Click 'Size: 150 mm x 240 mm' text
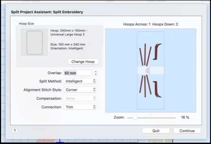This screenshot has width=211, height=144. (x=68, y=45)
